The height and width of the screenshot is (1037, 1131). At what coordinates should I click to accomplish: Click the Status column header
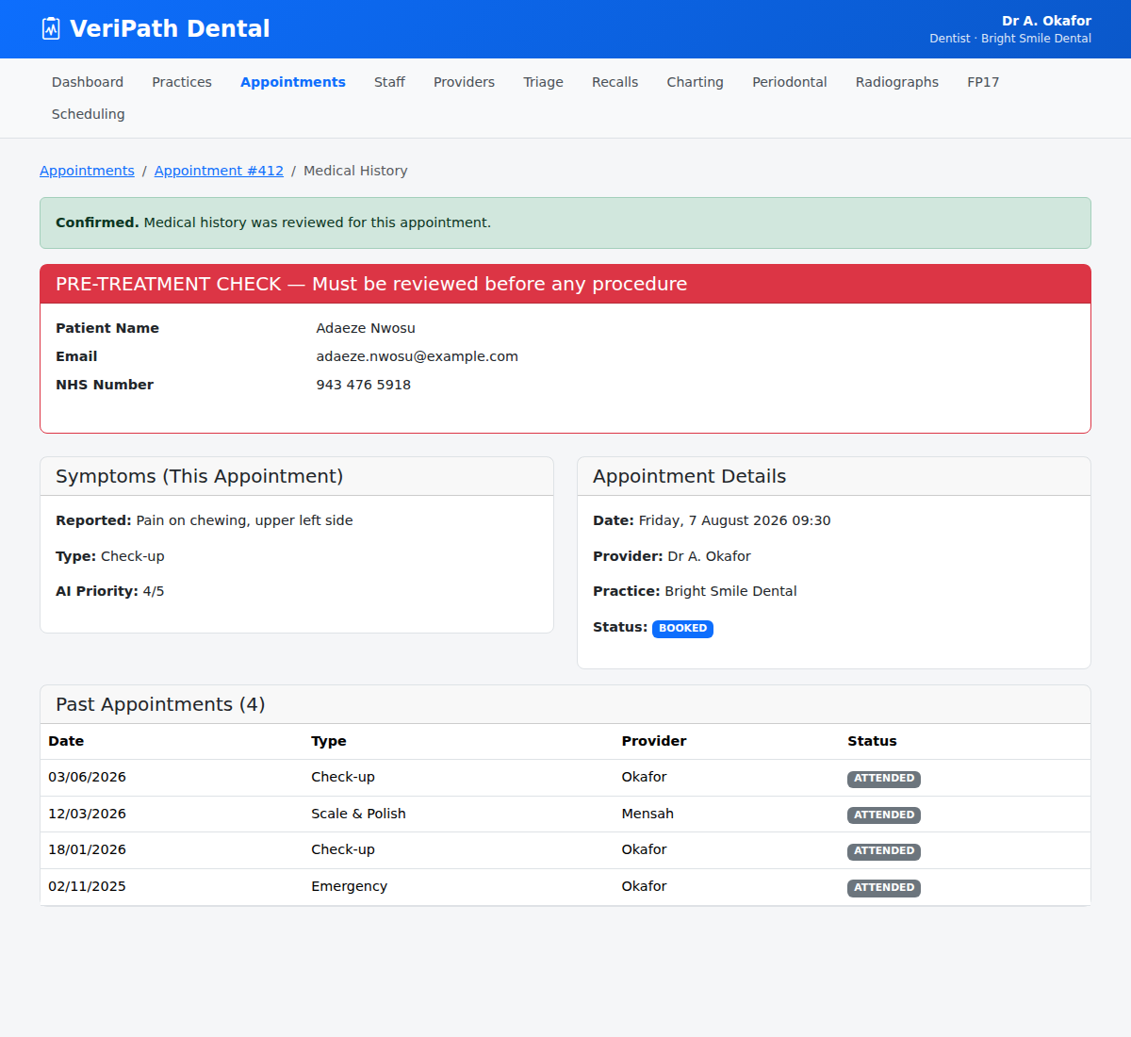[x=872, y=741]
